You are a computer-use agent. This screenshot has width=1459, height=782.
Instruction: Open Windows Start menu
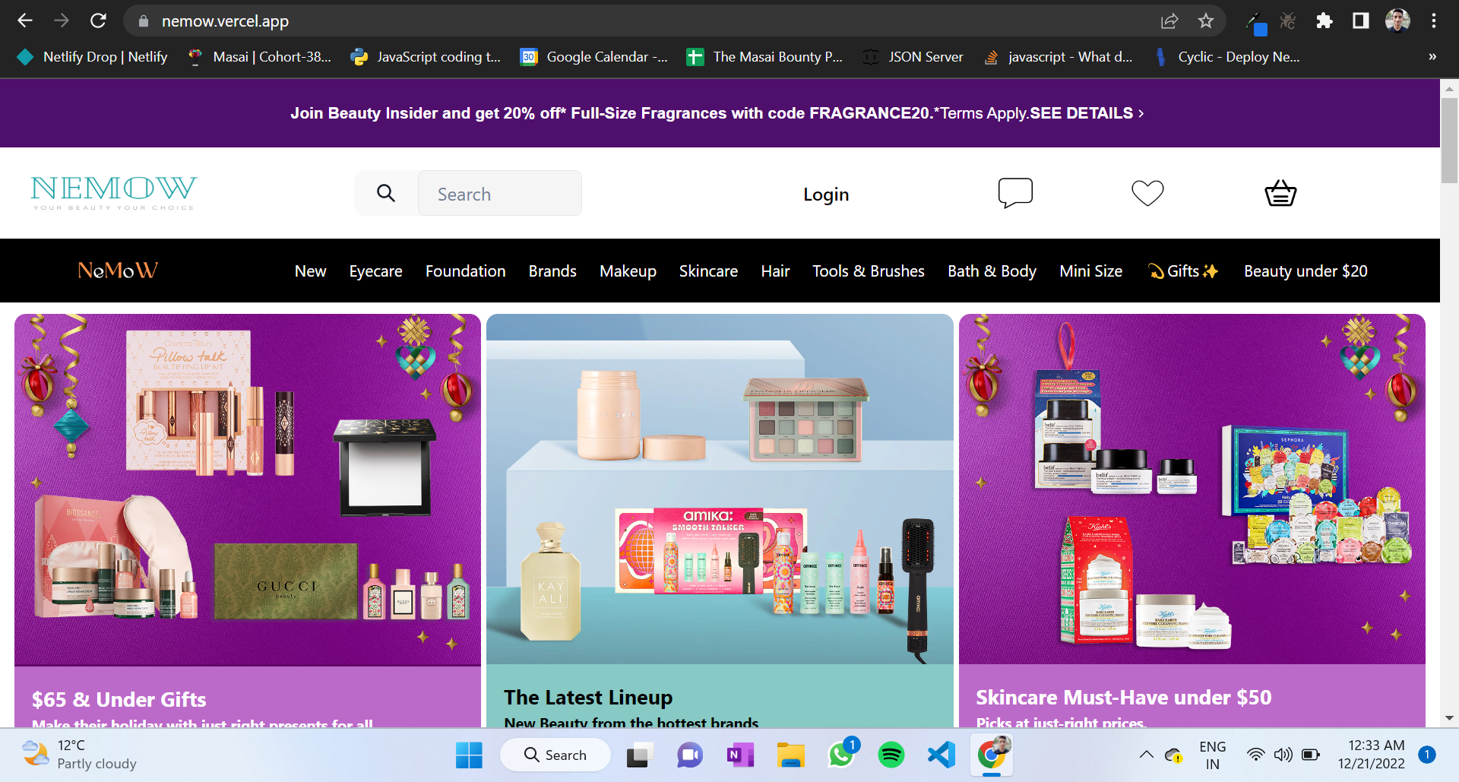click(x=469, y=755)
